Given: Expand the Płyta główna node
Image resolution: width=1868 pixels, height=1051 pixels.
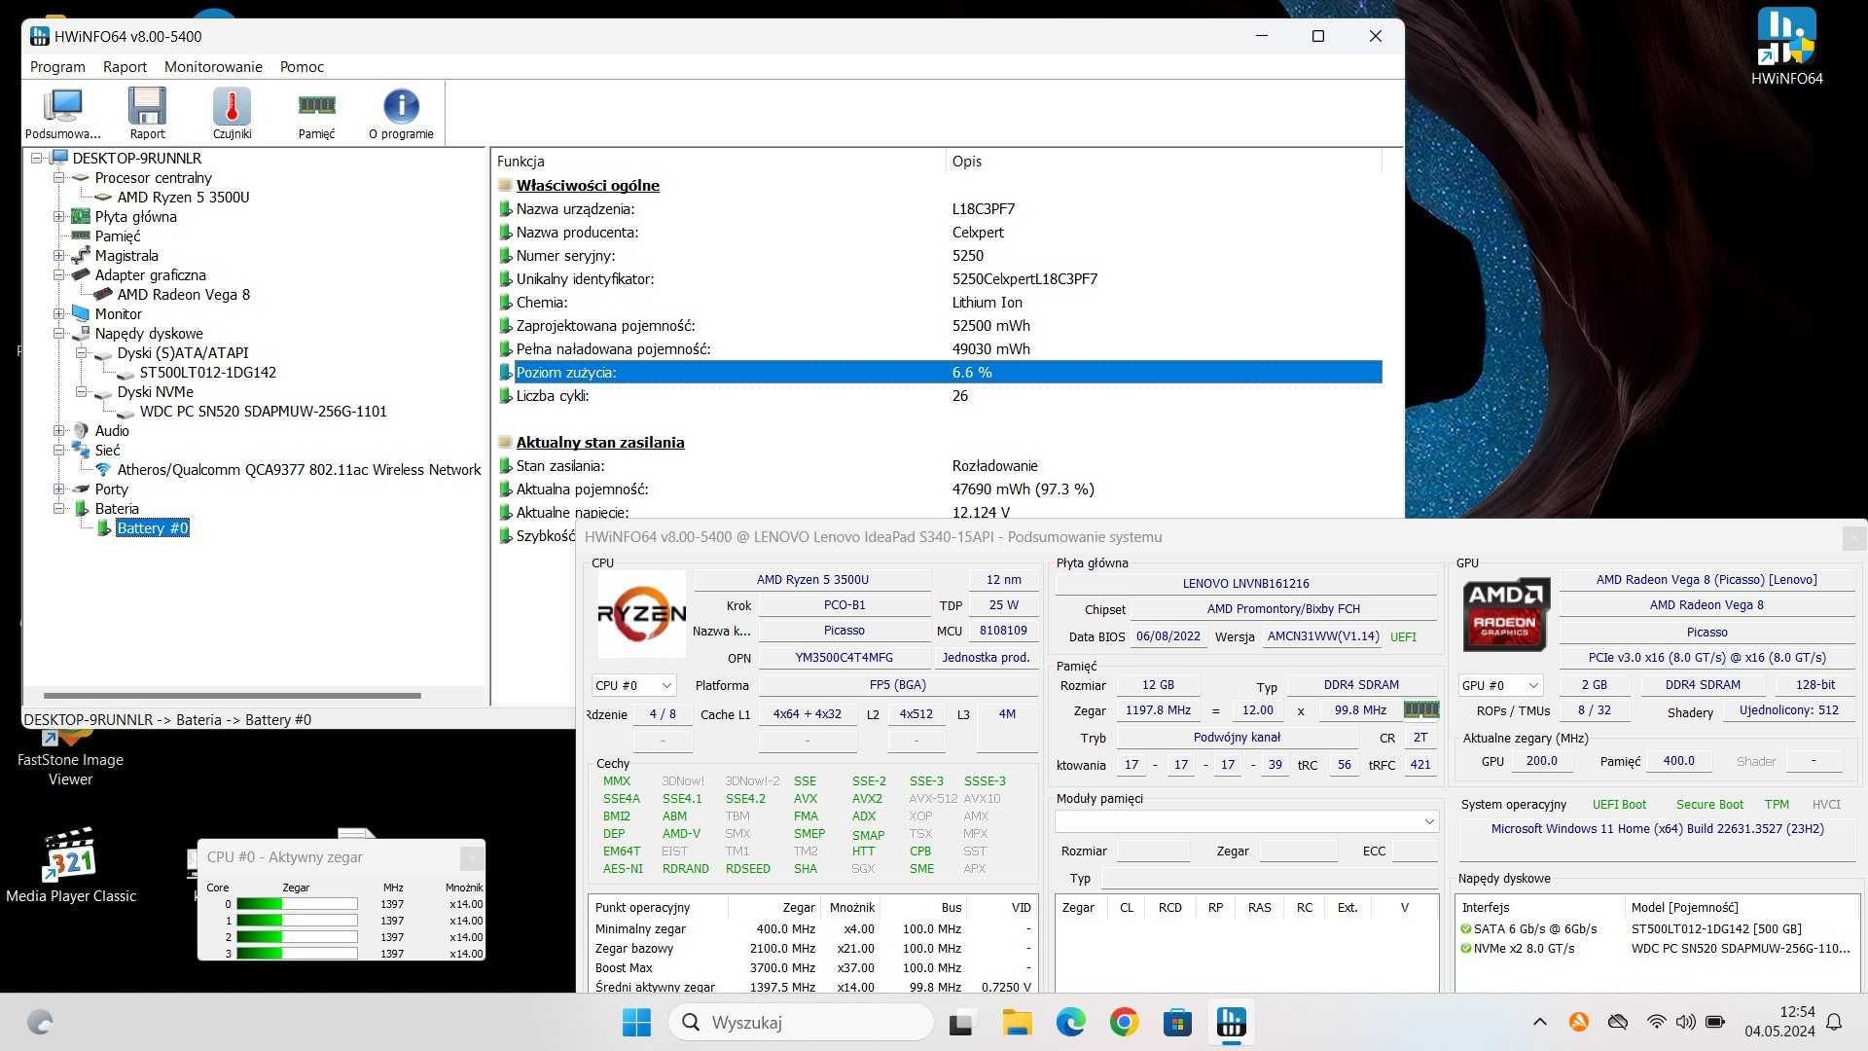Looking at the screenshot, I should click(x=59, y=216).
